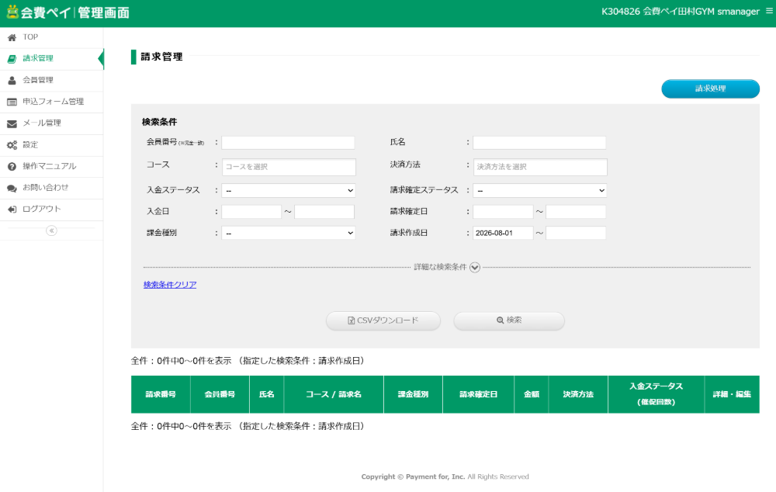Open the 入金ステータス dropdown
776x492 pixels.
point(288,191)
